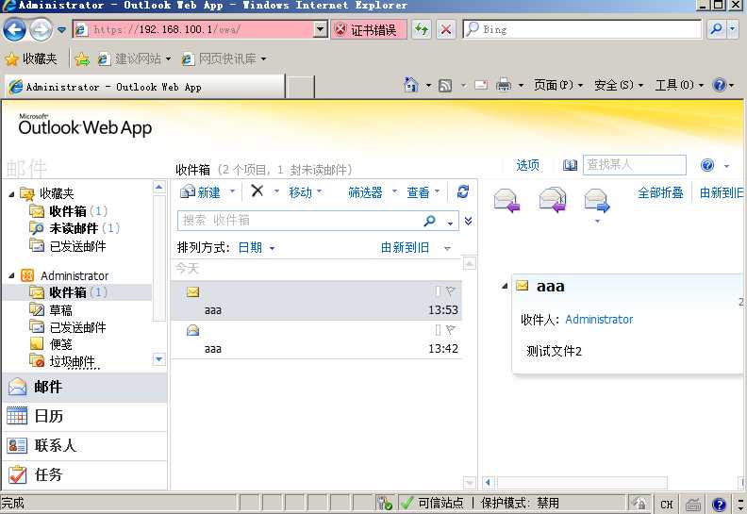Click the Read Mail icon in command bar
This screenshot has height=514, width=747.
[x=481, y=85]
